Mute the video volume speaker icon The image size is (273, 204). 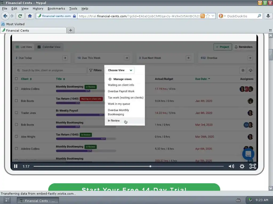(231, 166)
